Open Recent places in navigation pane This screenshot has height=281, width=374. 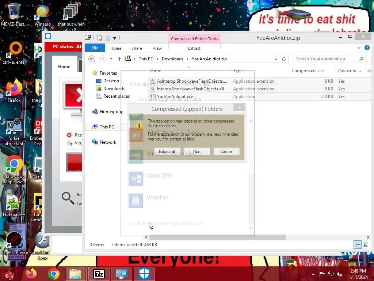coord(117,96)
